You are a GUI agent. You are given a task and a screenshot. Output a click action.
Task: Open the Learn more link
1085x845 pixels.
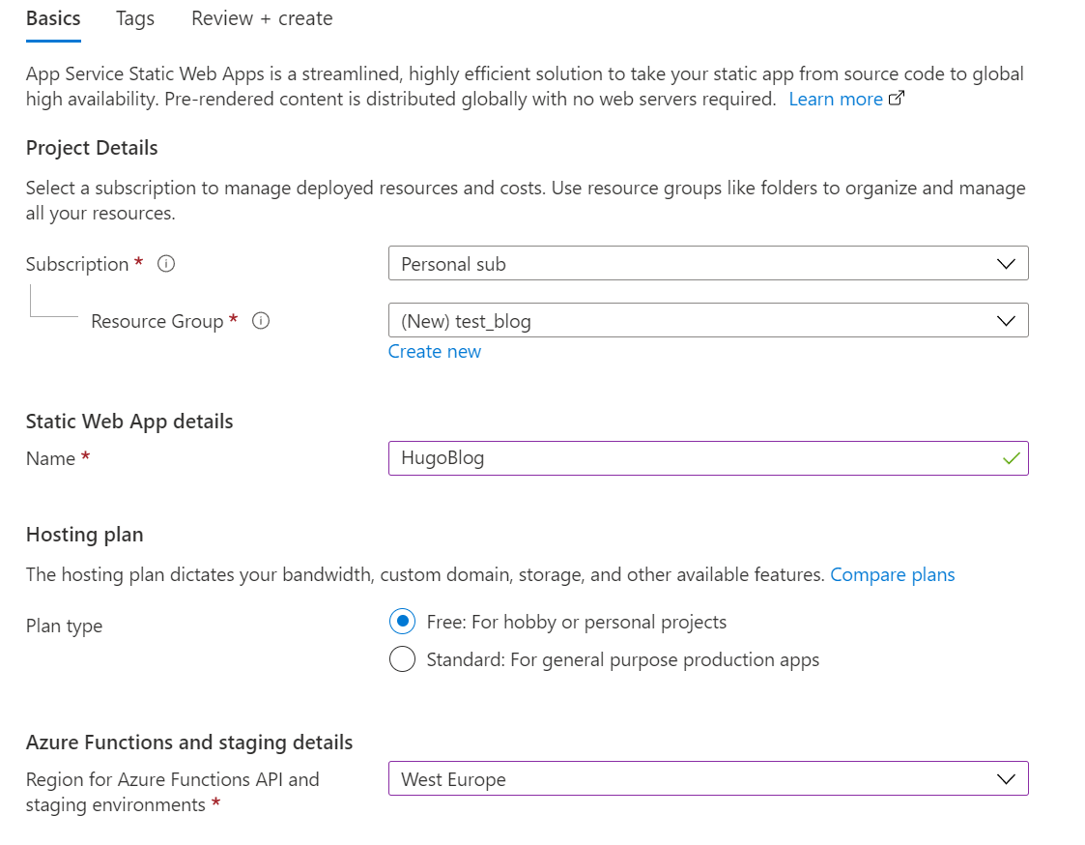pyautogui.click(x=835, y=99)
